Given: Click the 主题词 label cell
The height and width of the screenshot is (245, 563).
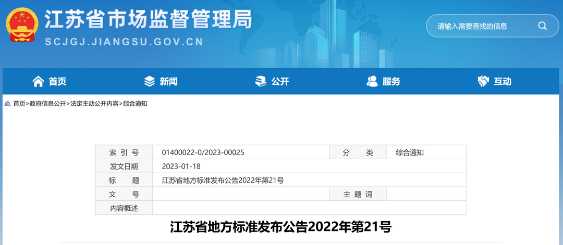Looking at the screenshot, I should 358,194.
